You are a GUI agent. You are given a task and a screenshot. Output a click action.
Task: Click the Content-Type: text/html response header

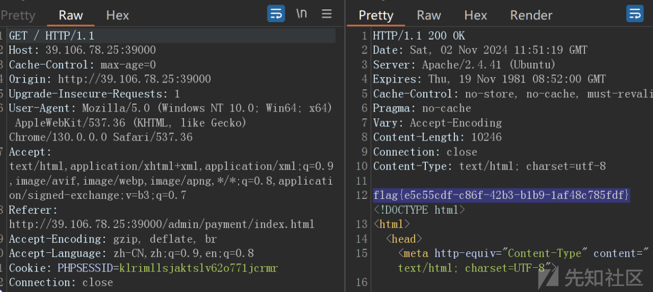click(x=489, y=166)
